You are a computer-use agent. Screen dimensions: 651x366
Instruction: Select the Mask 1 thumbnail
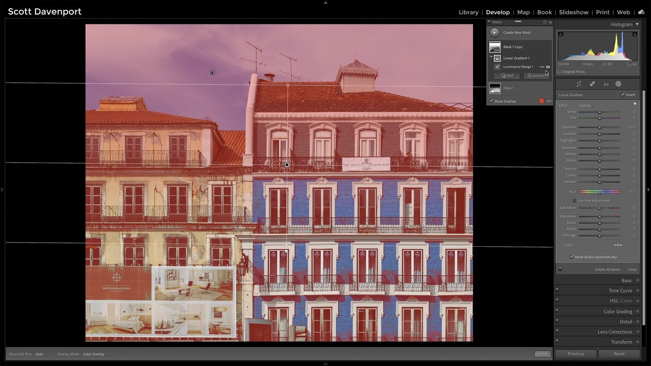click(x=495, y=88)
